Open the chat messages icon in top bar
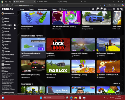The width and height of the screenshot is (125, 100). 101,9
